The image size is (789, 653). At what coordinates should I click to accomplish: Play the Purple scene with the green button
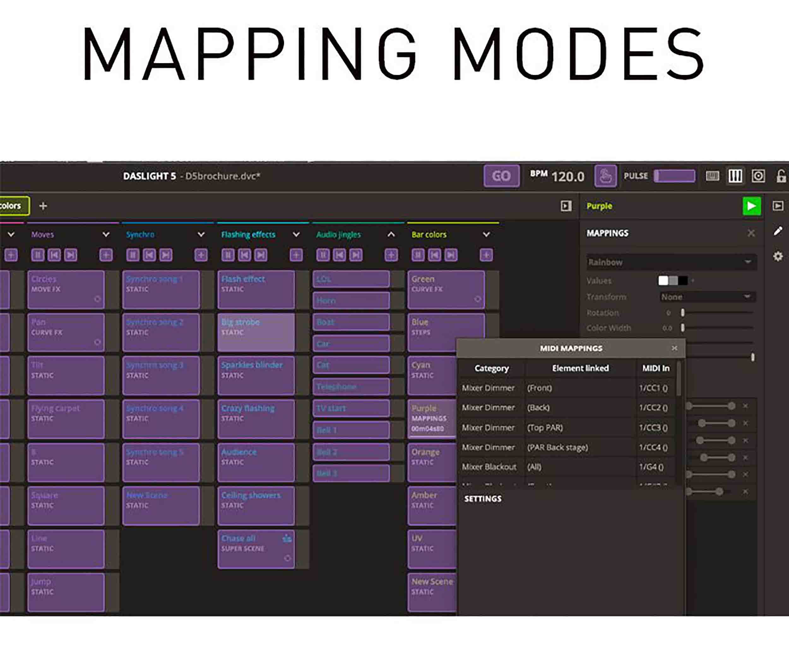tap(752, 206)
